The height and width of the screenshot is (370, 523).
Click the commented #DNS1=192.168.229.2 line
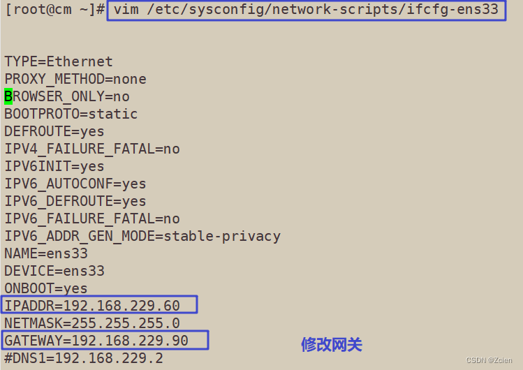tap(84, 358)
